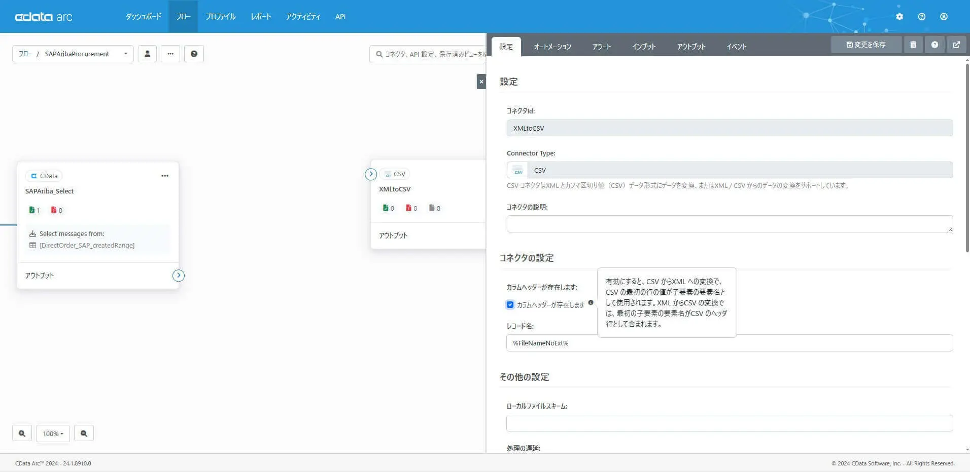Image resolution: width=970 pixels, height=472 pixels.
Task: Open the user account icon in header
Action: (x=944, y=17)
